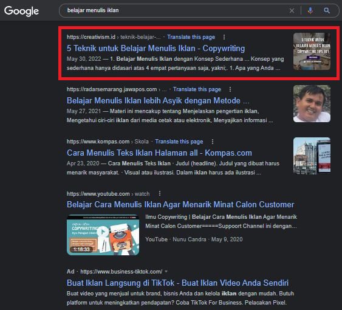342x310 pixels.
Task: Click 'Translate this page' for the creativism.id result
Action: pyautogui.click(x=191, y=37)
